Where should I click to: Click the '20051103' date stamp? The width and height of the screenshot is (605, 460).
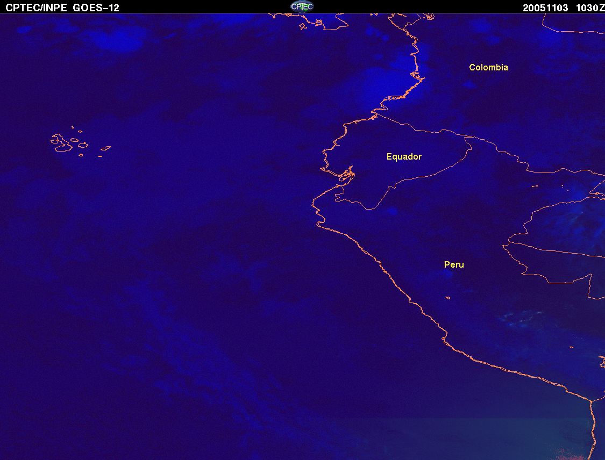point(545,8)
